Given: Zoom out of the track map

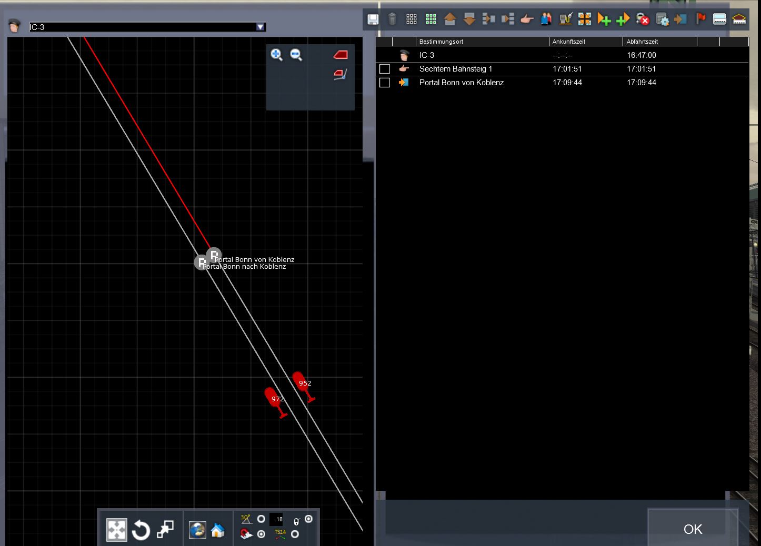Looking at the screenshot, I should pyautogui.click(x=296, y=54).
